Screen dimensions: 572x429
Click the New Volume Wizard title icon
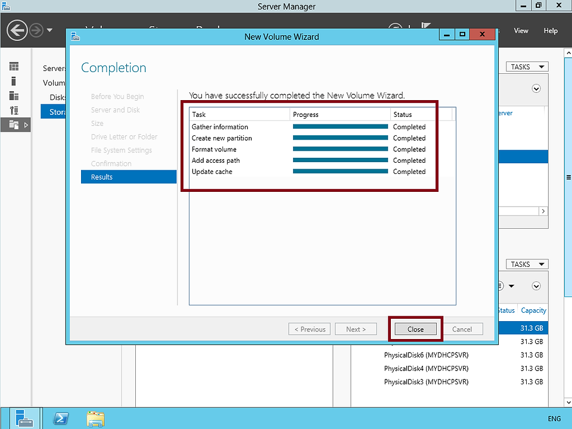pyautogui.click(x=76, y=36)
